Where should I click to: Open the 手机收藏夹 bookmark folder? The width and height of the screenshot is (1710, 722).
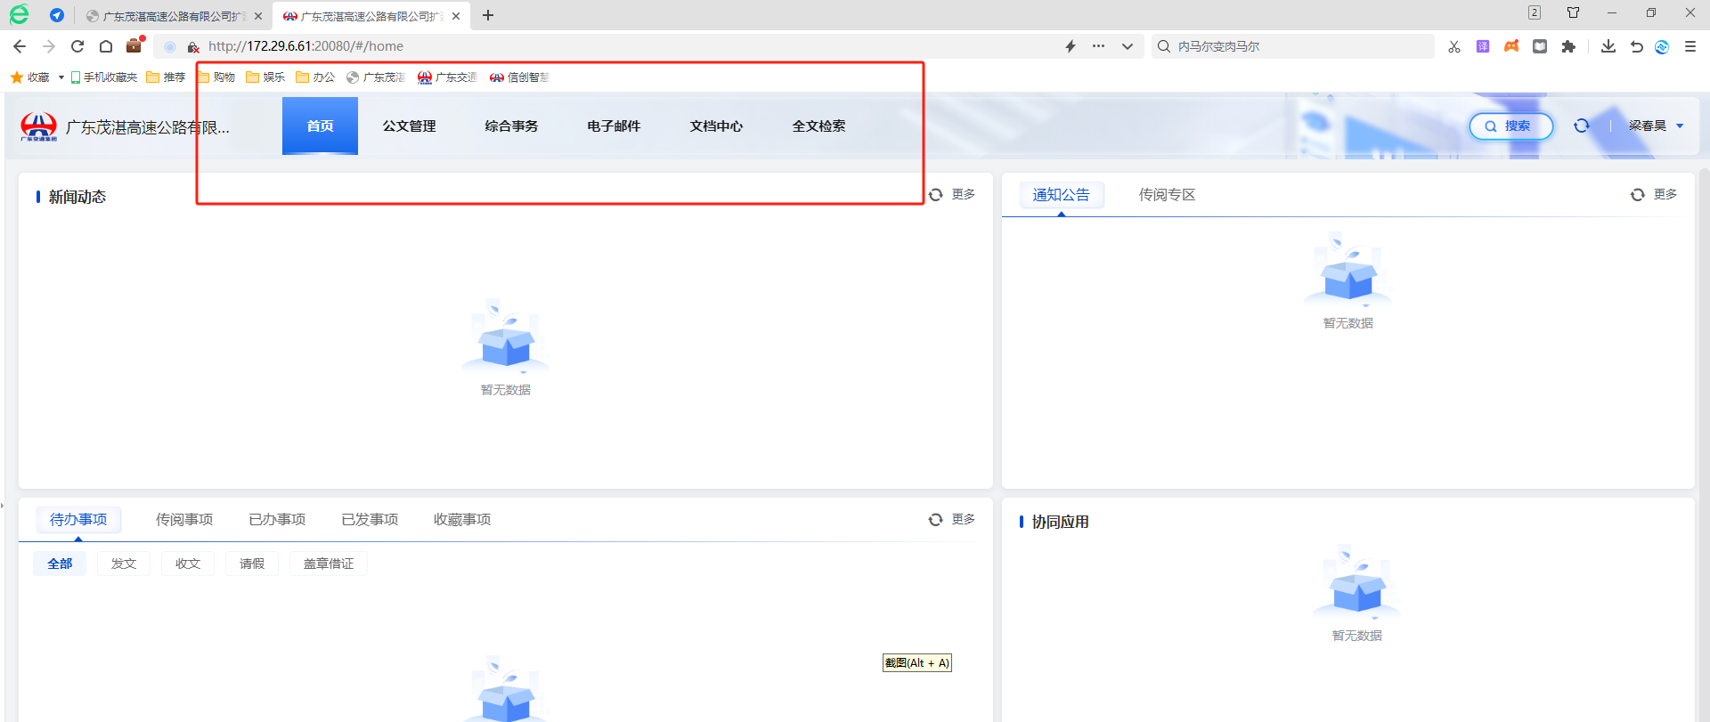coord(104,77)
